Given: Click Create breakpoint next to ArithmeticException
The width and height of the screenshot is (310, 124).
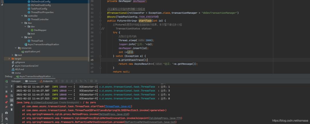Looking at the screenshot, I should 69,102.
